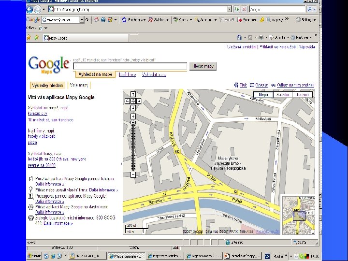Pan the map right with the arrow

[x=139, y=101]
